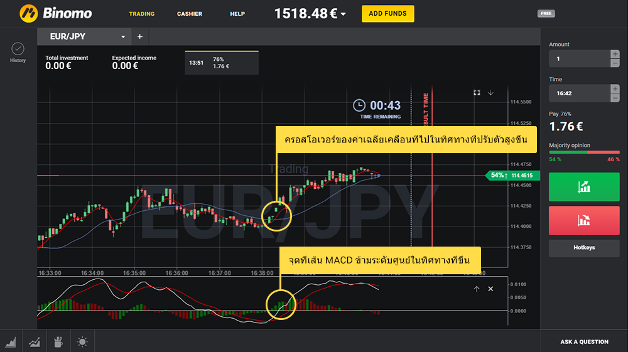The image size is (628, 352).
Task: Open the EUR/JPY asset dropdown
Action: coord(123,37)
